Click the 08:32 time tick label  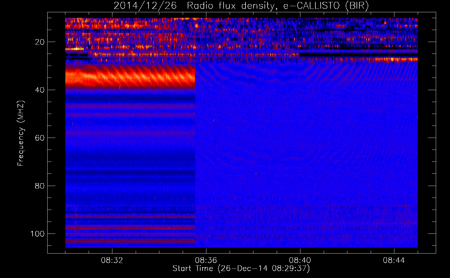pos(112,260)
